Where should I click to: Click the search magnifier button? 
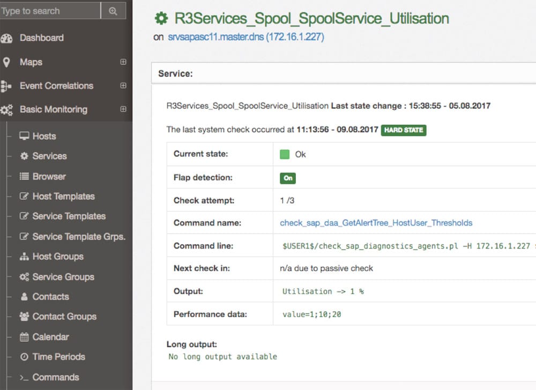113,11
